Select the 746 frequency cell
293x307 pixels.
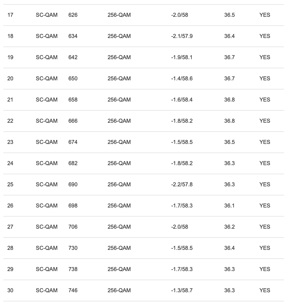click(73, 291)
